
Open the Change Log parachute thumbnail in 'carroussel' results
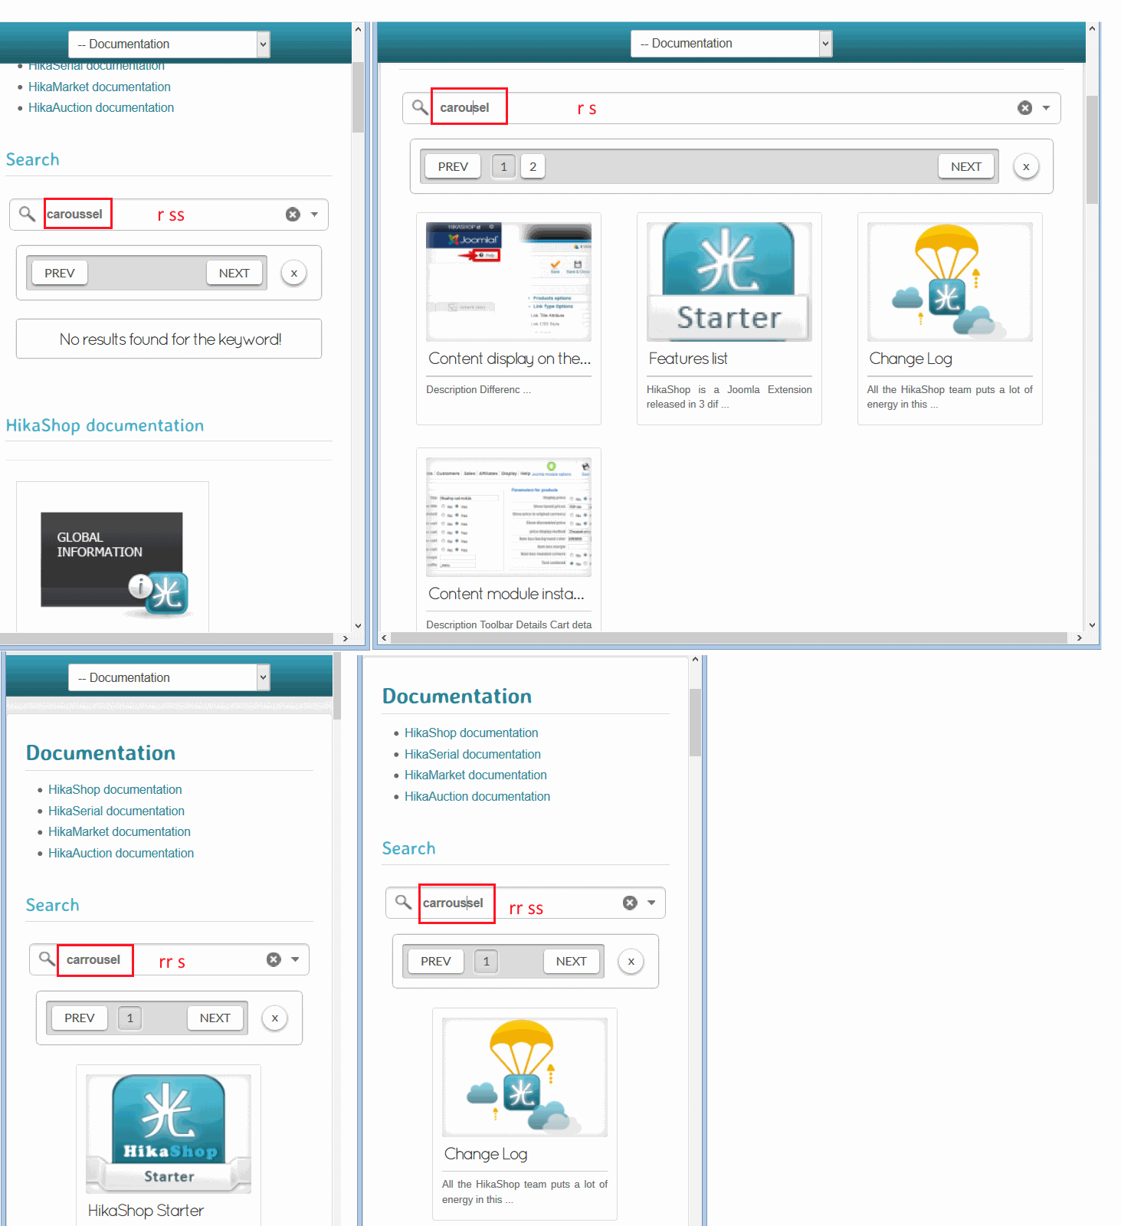click(525, 1077)
